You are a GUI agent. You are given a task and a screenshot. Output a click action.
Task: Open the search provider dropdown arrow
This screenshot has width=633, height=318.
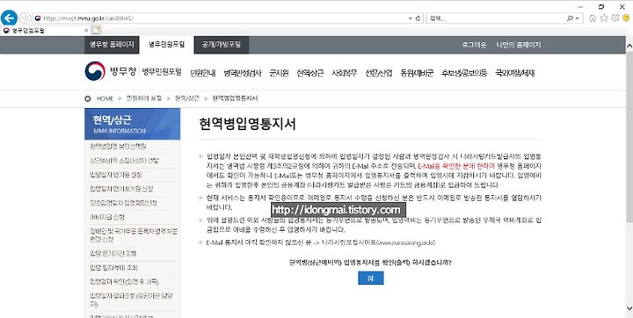pyautogui.click(x=578, y=18)
